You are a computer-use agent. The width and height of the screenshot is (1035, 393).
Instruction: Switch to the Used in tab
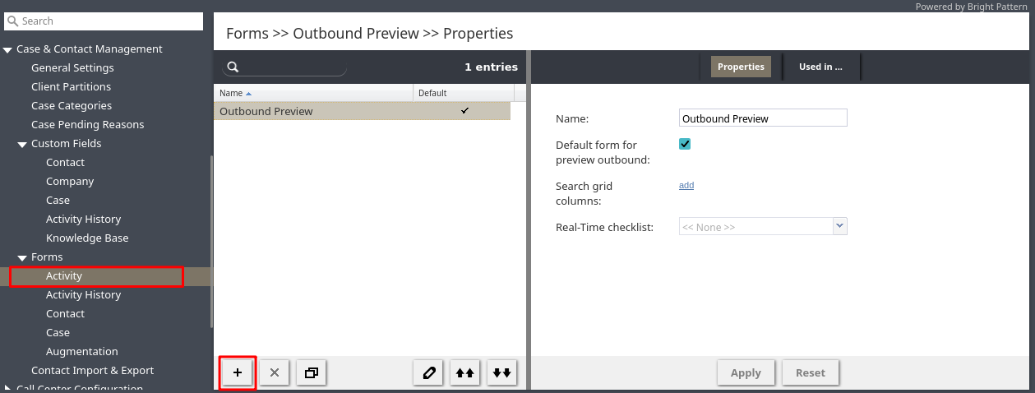tap(820, 67)
